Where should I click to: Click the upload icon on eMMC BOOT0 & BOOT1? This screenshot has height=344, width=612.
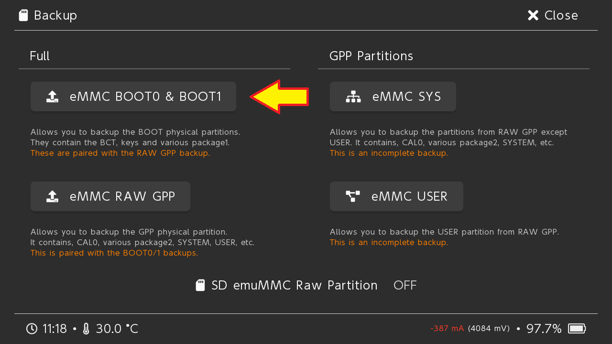click(52, 97)
